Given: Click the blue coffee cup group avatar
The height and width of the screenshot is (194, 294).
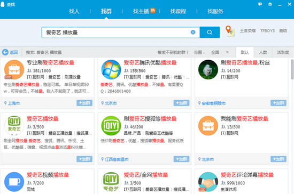Looking at the screenshot, I should point(14,182).
